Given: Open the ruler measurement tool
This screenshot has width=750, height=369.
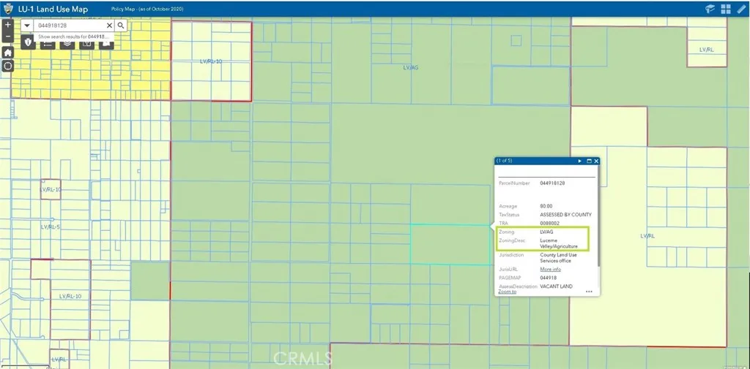Looking at the screenshot, I should pyautogui.click(x=741, y=9).
